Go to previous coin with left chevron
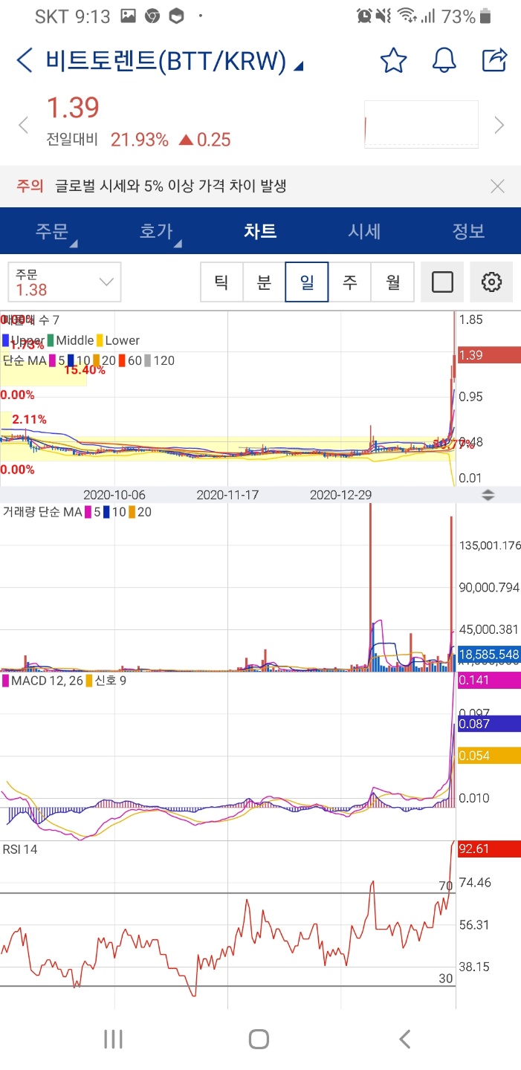This screenshot has width=521, height=1070. click(23, 125)
